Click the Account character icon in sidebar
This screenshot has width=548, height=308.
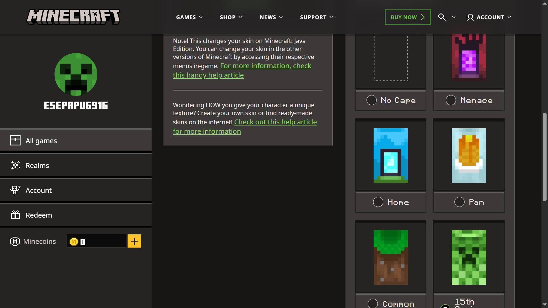pyautogui.click(x=15, y=190)
